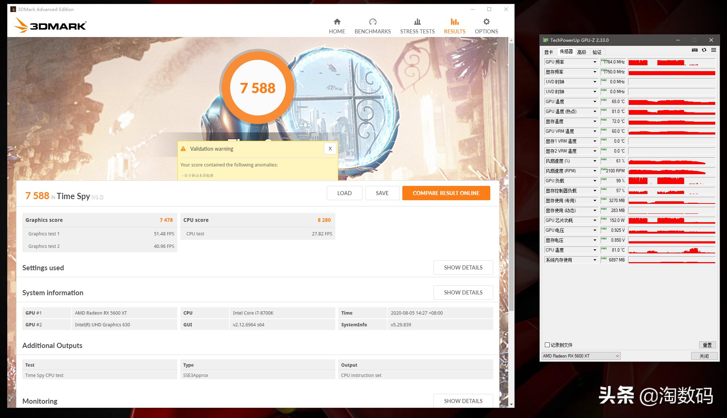Switch to the 验证 tab in GPU-Z
Image resolution: width=727 pixels, height=418 pixels.
(x=597, y=52)
